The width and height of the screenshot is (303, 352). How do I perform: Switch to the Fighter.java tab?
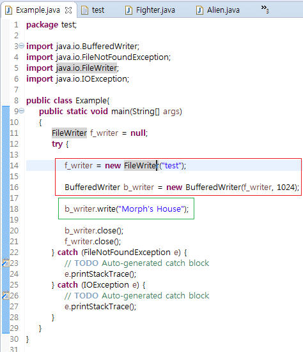coord(155,10)
